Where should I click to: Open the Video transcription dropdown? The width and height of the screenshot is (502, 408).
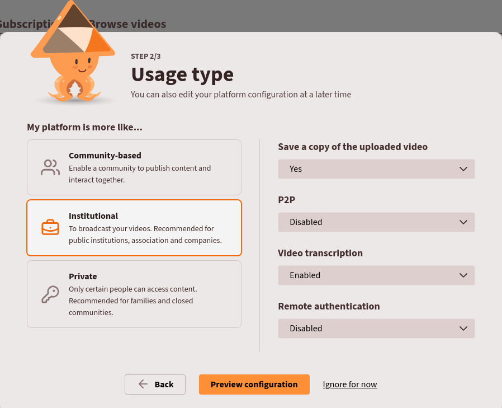pyautogui.click(x=376, y=275)
